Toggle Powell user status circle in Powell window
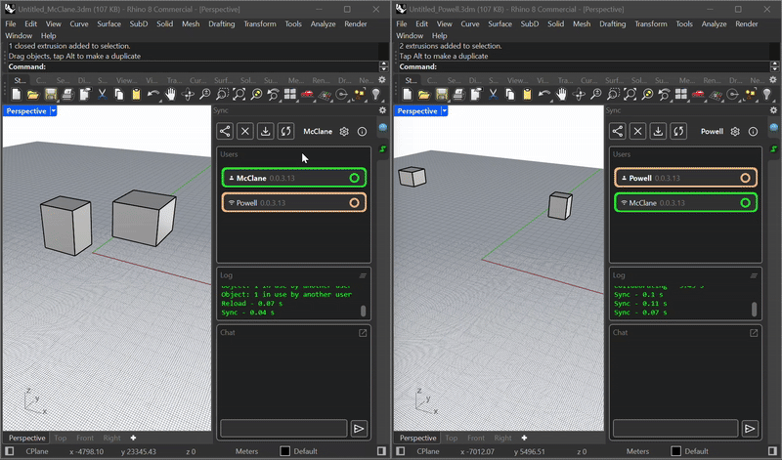Viewport: 782px width, 460px height. click(x=745, y=178)
